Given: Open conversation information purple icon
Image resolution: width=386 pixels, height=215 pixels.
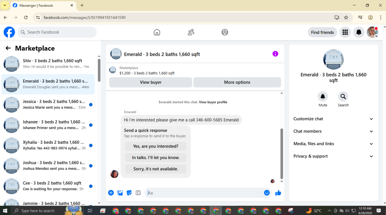Looking at the screenshot, I should click(275, 54).
